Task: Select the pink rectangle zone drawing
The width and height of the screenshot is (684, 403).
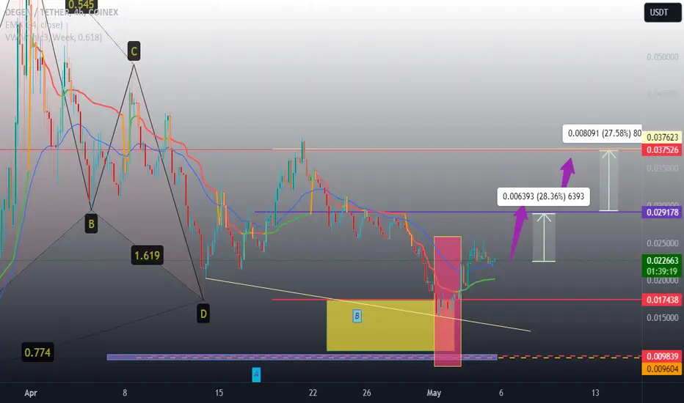Action: pos(448,301)
